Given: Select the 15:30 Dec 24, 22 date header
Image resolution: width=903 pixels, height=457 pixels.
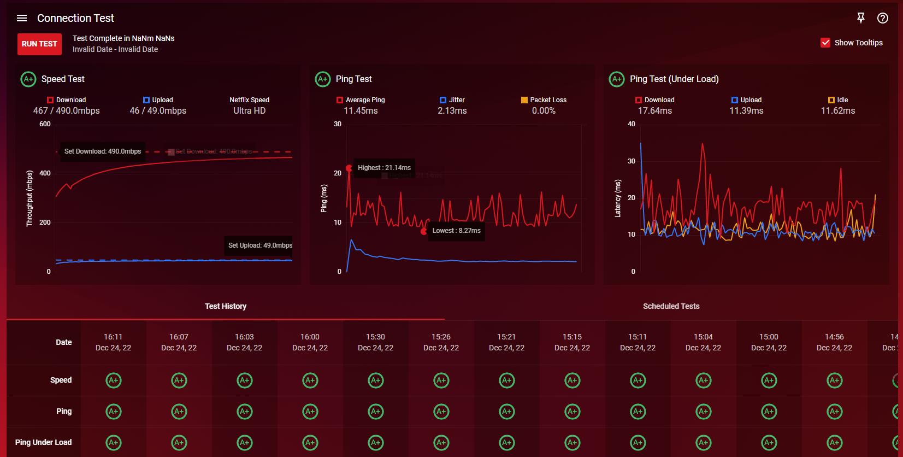Looking at the screenshot, I should click(376, 342).
